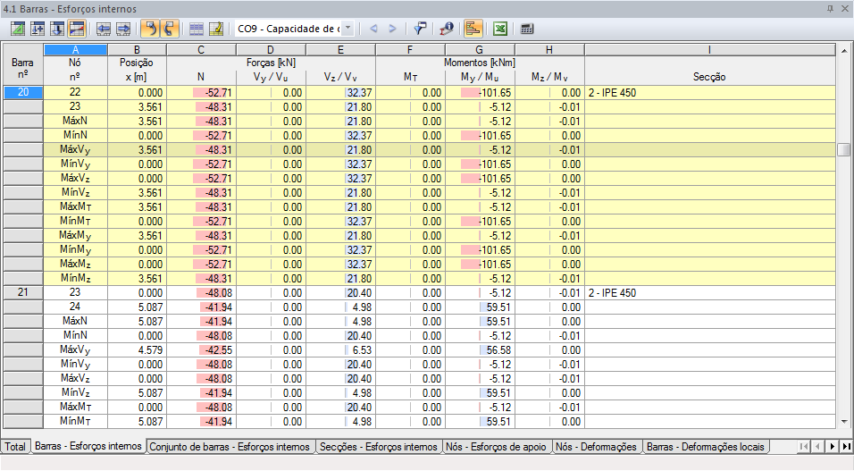Select column C header
The image size is (854, 471).
pyautogui.click(x=201, y=50)
